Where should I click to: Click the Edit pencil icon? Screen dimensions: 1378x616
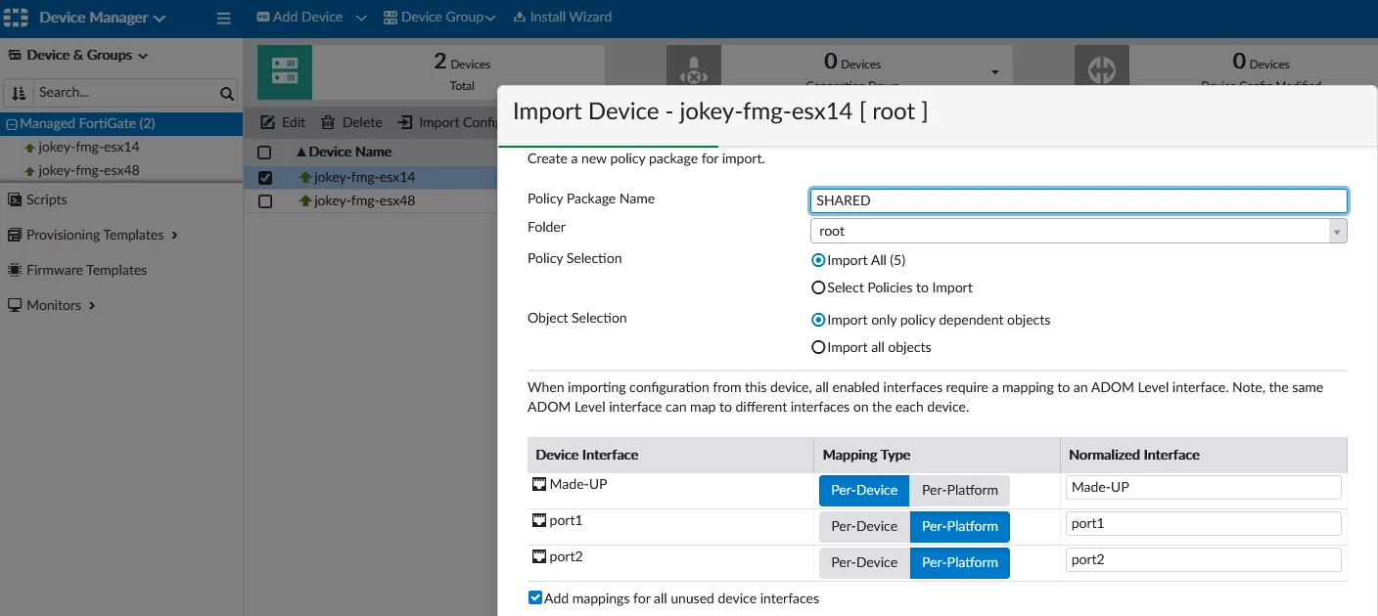coord(268,122)
